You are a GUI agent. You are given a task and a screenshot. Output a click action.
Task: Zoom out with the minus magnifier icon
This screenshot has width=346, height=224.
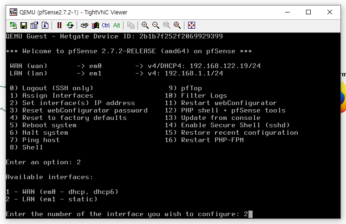tap(156, 25)
